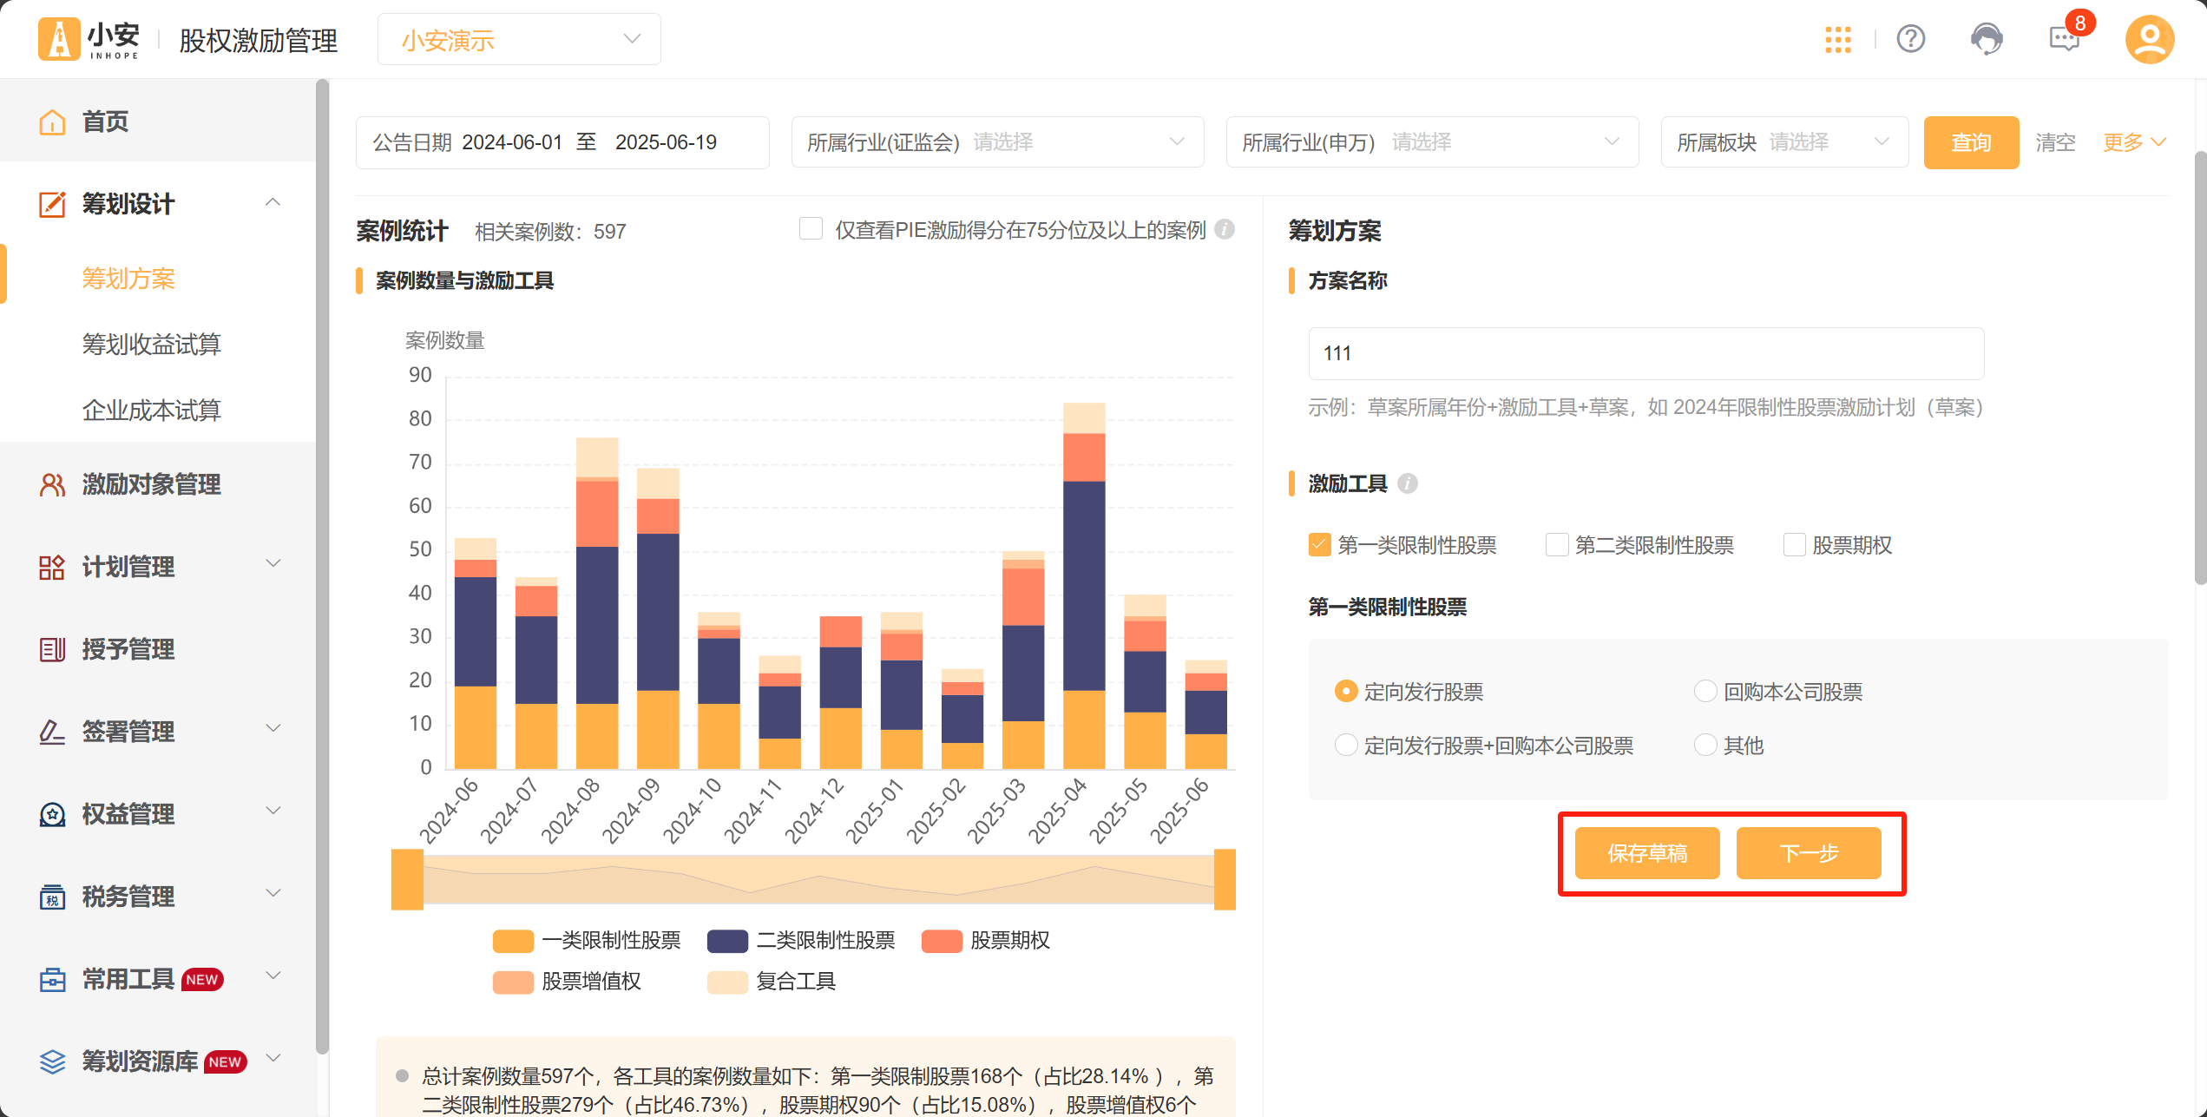Viewport: 2207px width, 1117px height.
Task: Expand 计划管理 menu chevron
Action: click(x=273, y=564)
